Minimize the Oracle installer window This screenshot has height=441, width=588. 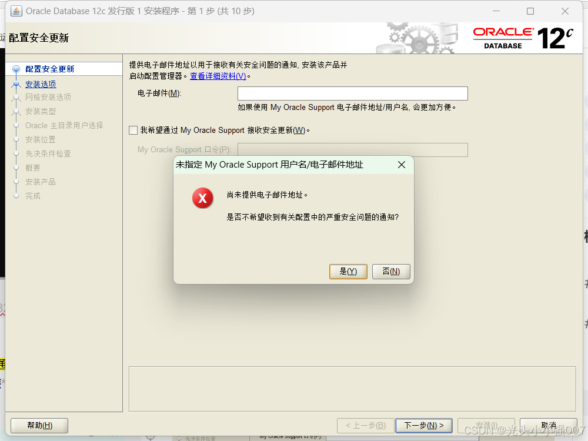point(496,11)
